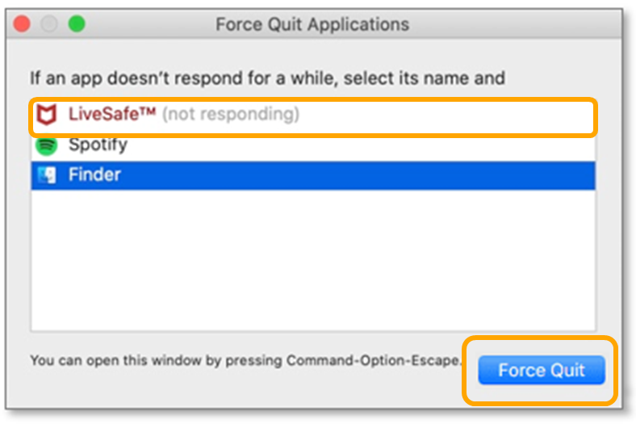Click the Force Quit Applications title text
The image size is (636, 424).
pyautogui.click(x=312, y=24)
